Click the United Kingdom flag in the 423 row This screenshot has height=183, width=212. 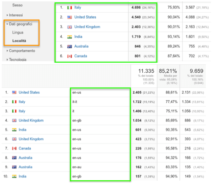(14, 139)
